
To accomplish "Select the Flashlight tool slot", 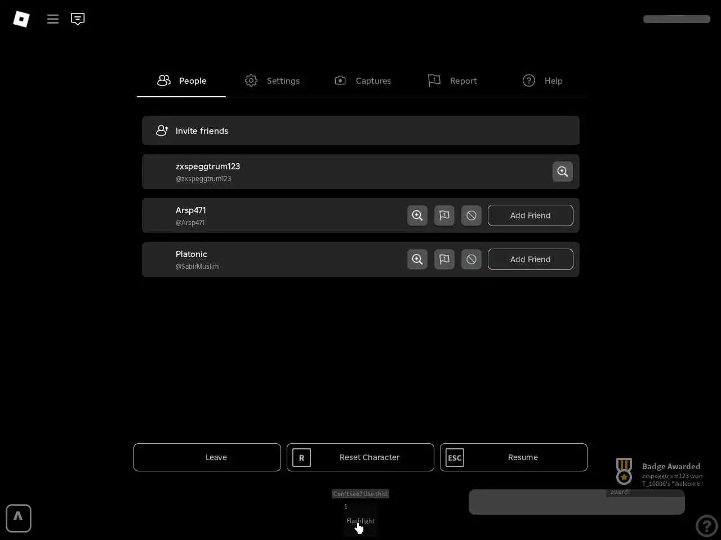I will tap(360, 519).
